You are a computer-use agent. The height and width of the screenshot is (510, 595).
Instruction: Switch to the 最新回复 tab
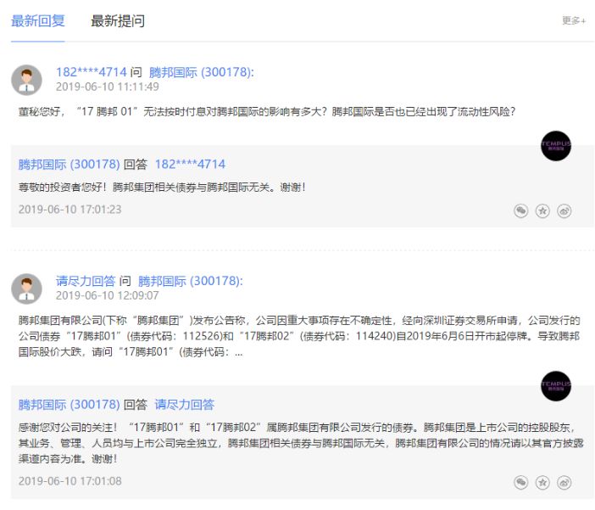(37, 21)
